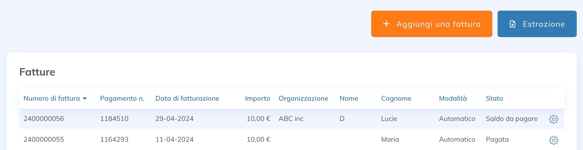
Task: Select invoice number 2400000056
Action: point(43,119)
